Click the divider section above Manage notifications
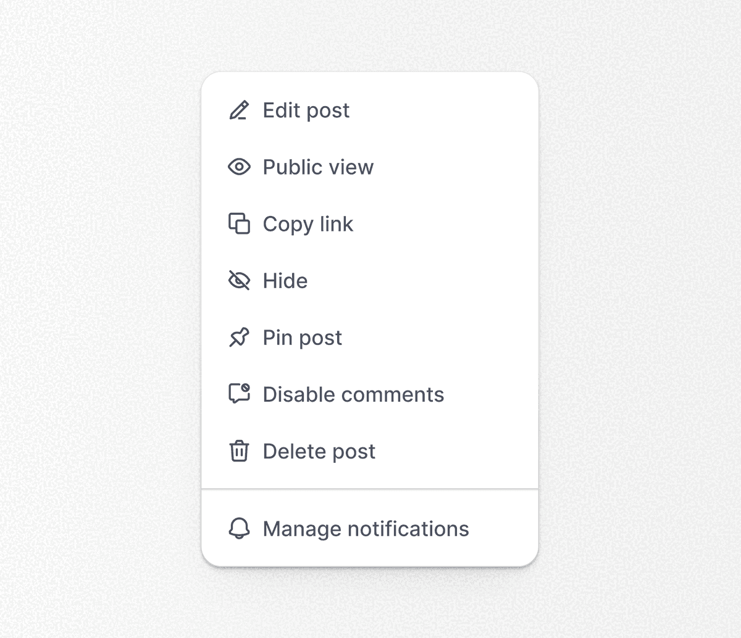741x638 pixels. [x=371, y=489]
